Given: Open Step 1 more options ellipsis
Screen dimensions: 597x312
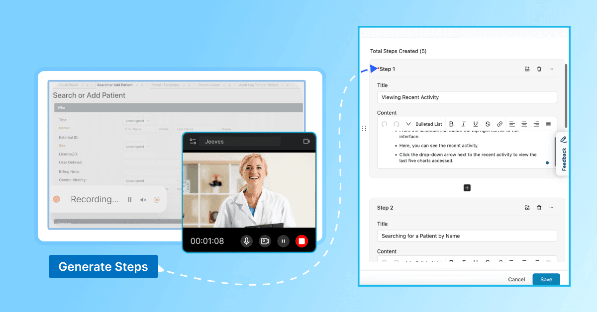Looking at the screenshot, I should click(551, 69).
